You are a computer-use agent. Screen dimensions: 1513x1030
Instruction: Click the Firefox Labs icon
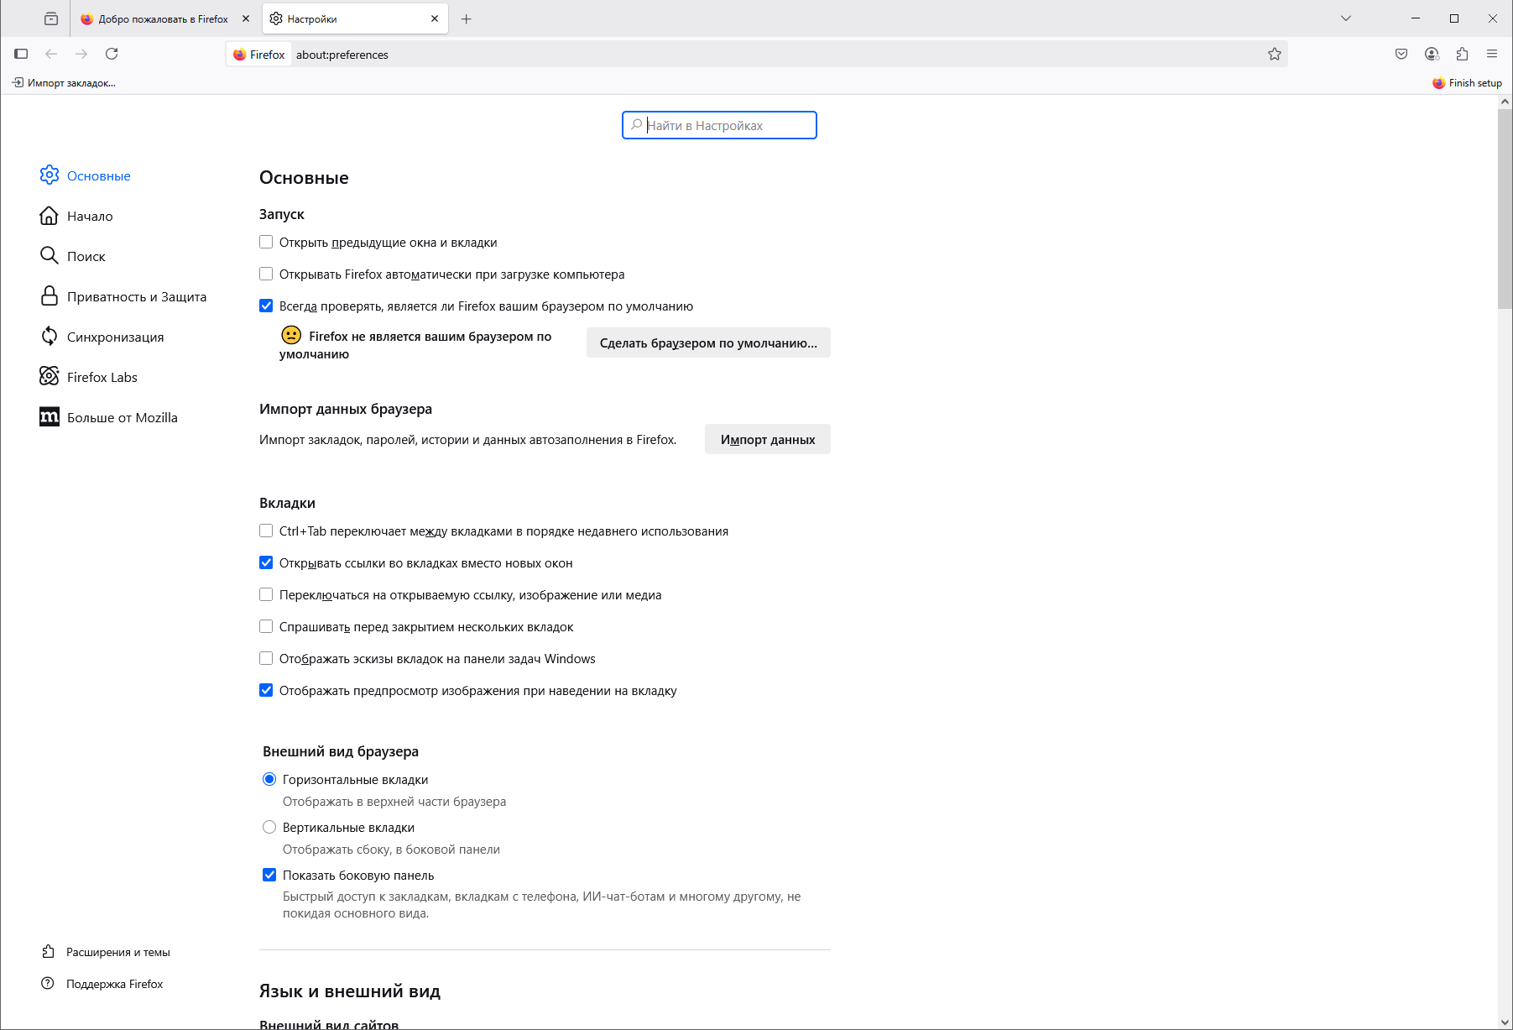click(x=50, y=376)
